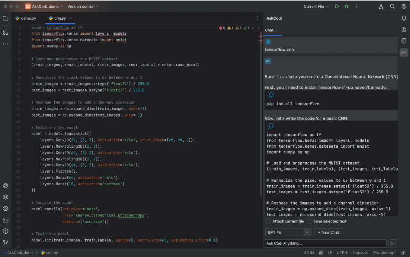
Task: Enable the Attach current file checkbox
Action: tap(268, 221)
